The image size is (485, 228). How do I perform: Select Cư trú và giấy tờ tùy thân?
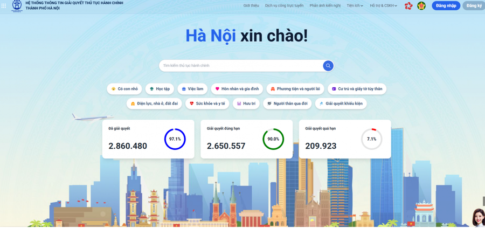(x=357, y=89)
